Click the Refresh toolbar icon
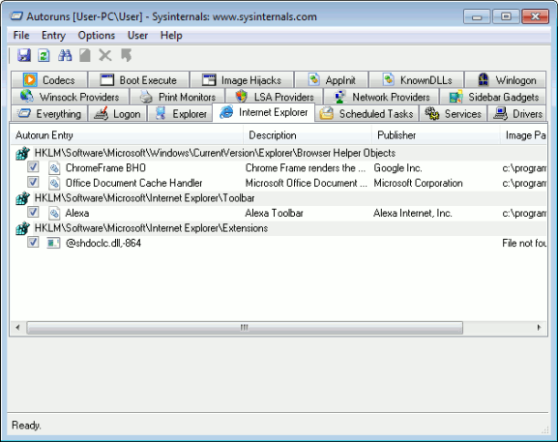Image resolution: width=558 pixels, height=442 pixels. coord(44,55)
